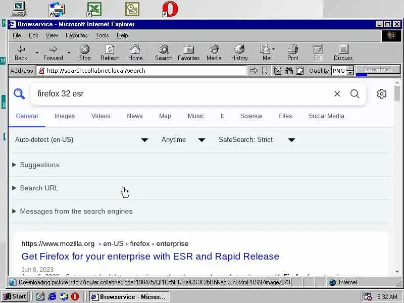Open search preferences gear icon
404x303 pixels.
coord(382,94)
